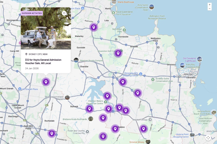Toggle fullscreen map view icon
217x144 pixels.
(208, 138)
